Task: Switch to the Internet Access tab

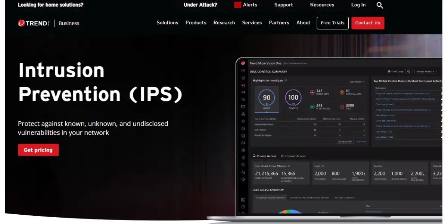Action: [x=293, y=156]
